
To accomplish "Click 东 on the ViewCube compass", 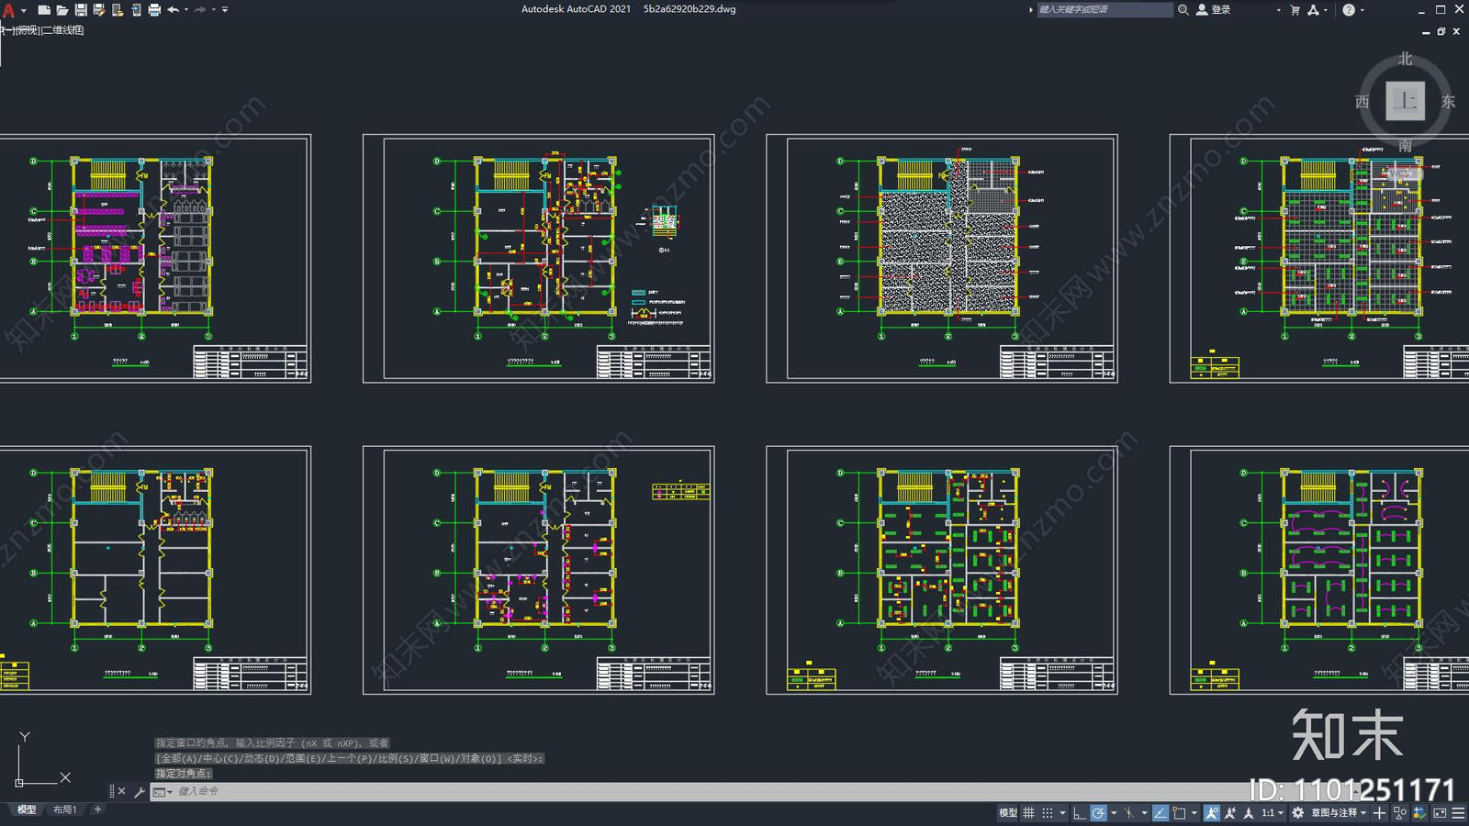I will point(1448,102).
